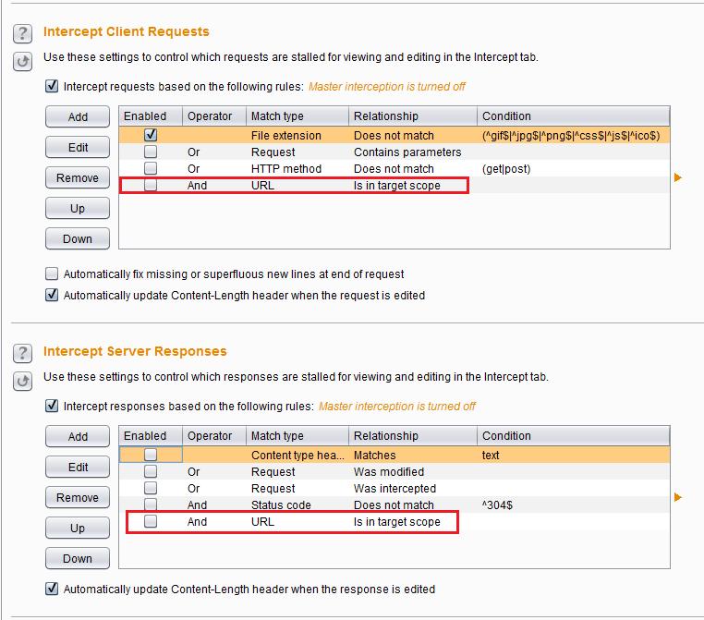Viewport: 704px width, 620px height.
Task: Click Remove button for server response rules
Action: click(78, 497)
